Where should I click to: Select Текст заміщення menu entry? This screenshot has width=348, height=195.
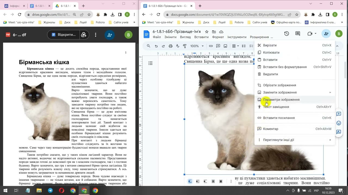(295, 107)
